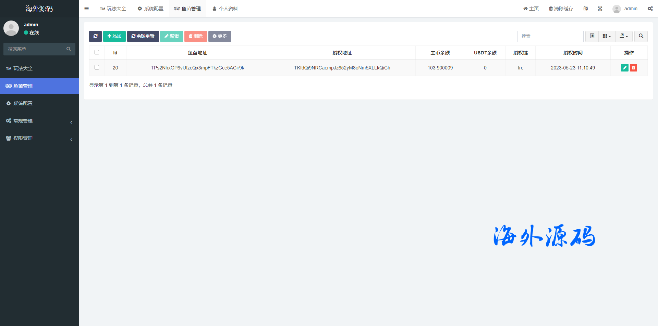Click the language switch icon in top bar
658x326 pixels.
(586, 9)
